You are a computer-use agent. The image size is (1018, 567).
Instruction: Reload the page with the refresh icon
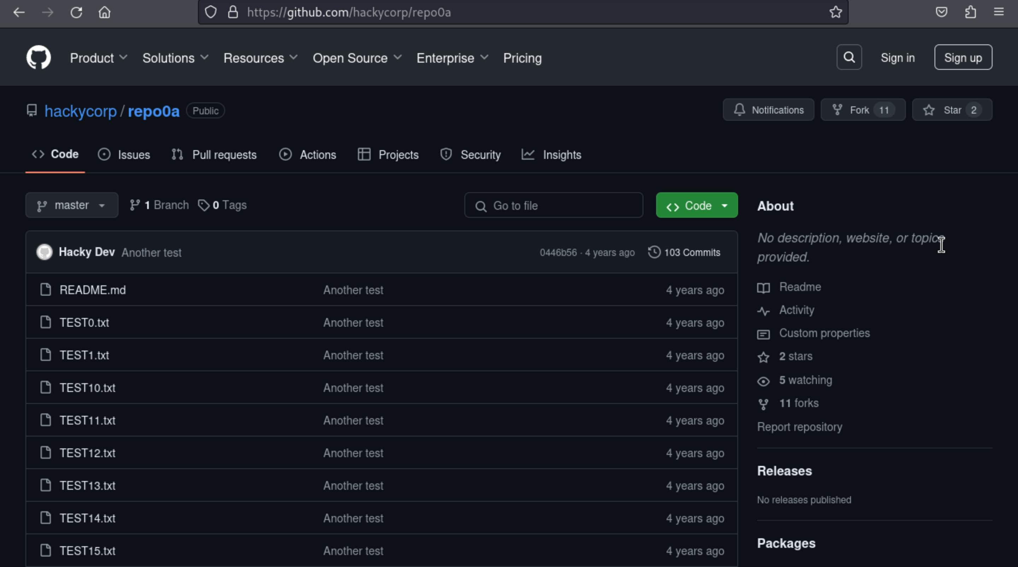tap(76, 12)
